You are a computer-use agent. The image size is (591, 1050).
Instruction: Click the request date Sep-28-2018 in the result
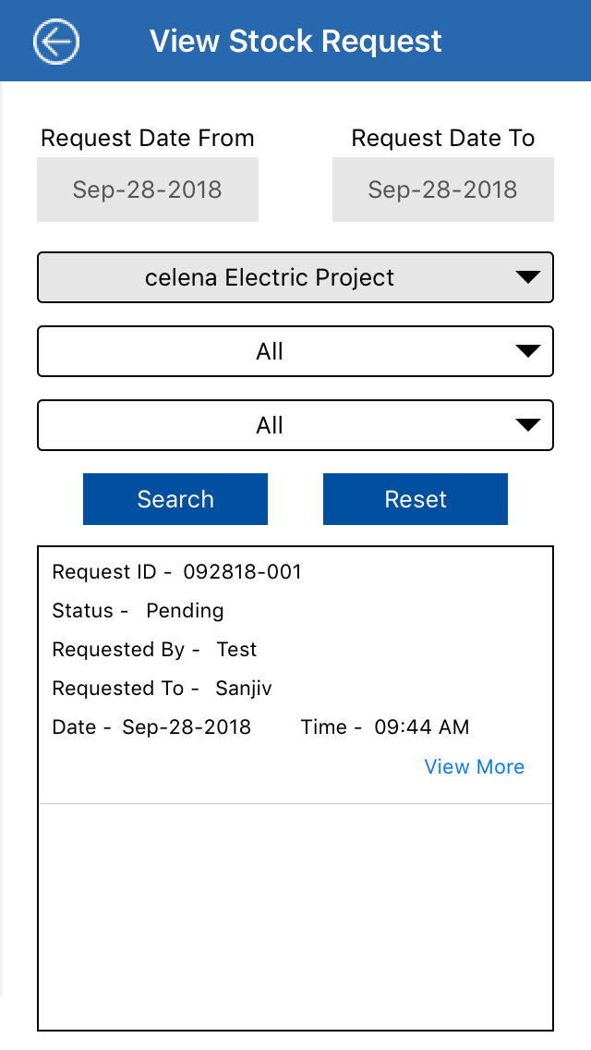pos(187,727)
